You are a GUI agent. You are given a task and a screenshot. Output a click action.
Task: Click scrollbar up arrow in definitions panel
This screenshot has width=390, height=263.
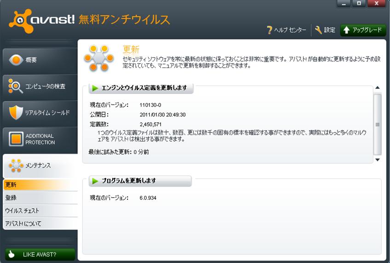(377, 87)
